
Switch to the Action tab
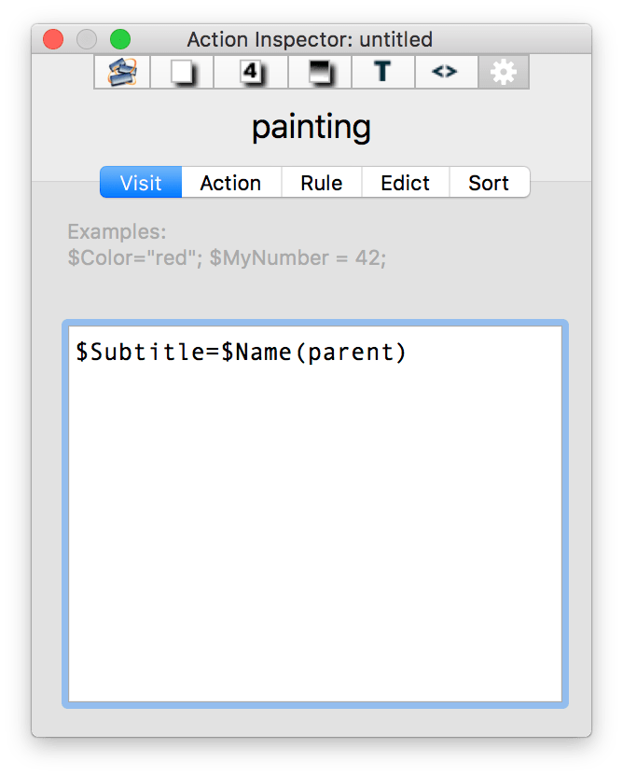pyautogui.click(x=230, y=183)
